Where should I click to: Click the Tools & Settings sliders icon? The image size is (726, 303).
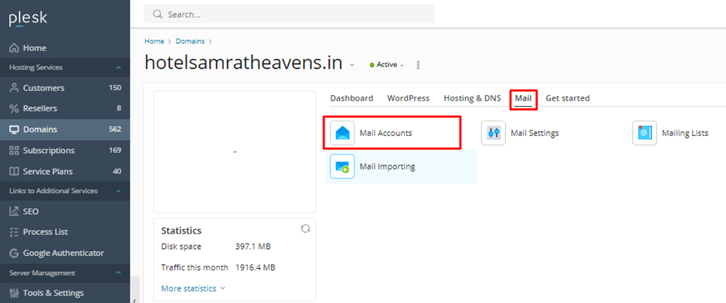[x=15, y=293]
